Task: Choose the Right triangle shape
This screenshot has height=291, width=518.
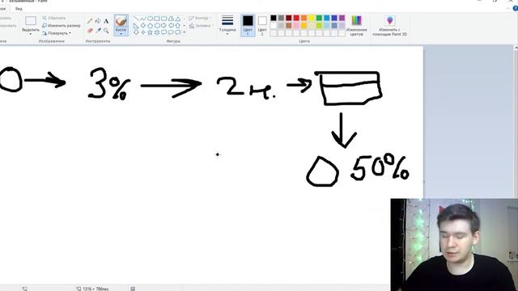Action: click(136, 25)
